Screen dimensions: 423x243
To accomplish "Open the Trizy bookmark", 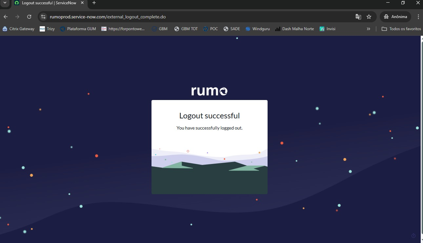I will [x=47, y=29].
